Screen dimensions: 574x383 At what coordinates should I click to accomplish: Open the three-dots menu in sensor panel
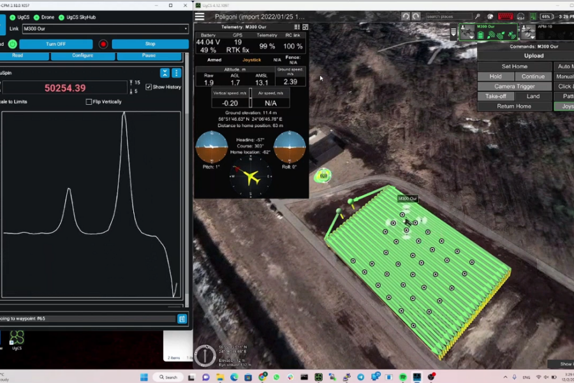pos(177,73)
